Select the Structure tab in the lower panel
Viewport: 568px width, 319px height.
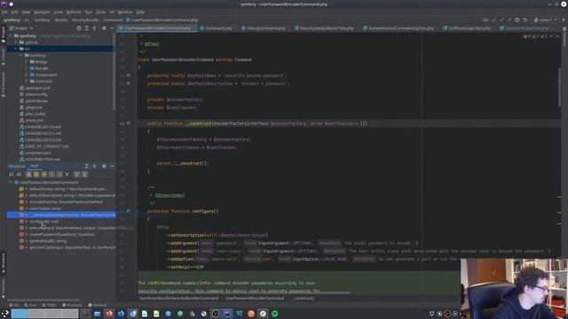pos(17,166)
